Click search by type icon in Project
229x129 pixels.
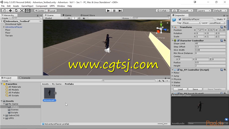(x=159, y=81)
